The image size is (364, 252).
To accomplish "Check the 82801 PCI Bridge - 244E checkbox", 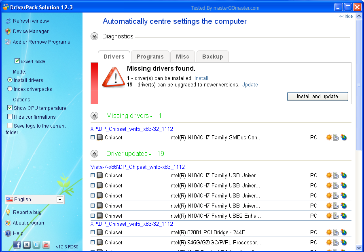I will pyautogui.click(x=93, y=232).
